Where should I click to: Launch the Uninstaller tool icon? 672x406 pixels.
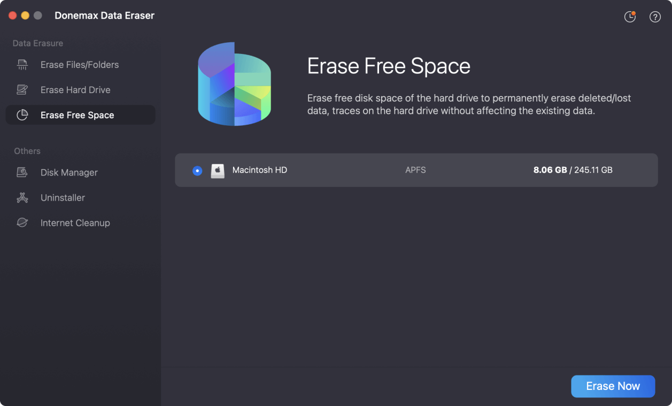[21, 197]
